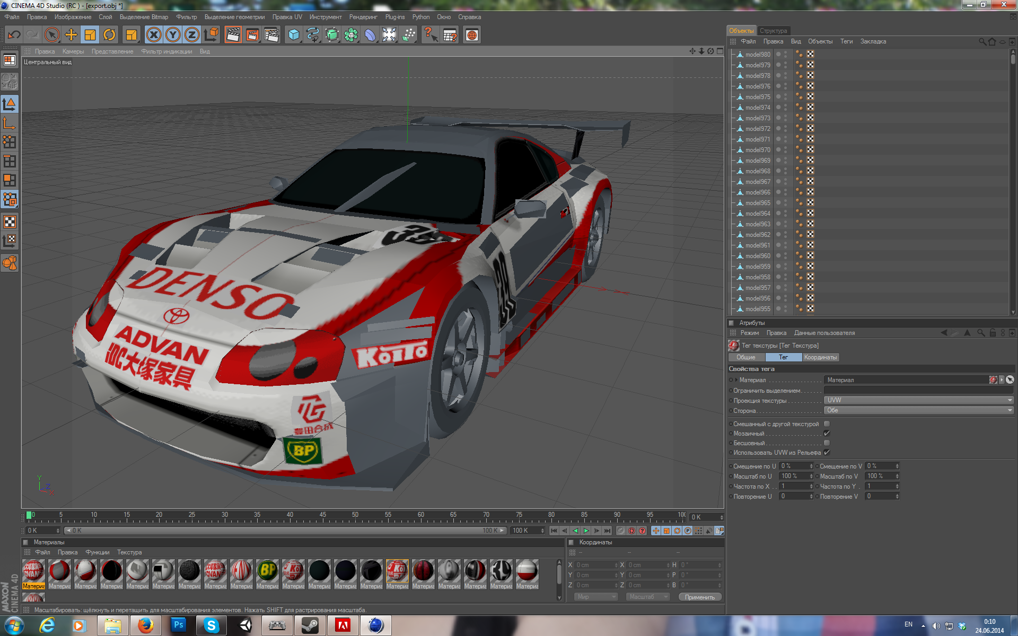The width and height of the screenshot is (1018, 636).
Task: Open the Функции menu in Materials panel
Action: coord(98,552)
